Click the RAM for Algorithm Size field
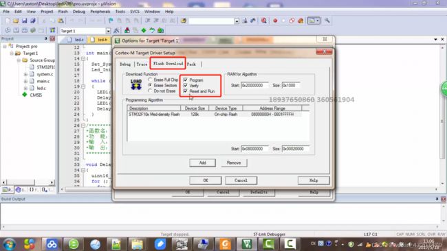The image size is (447, 251). click(291, 85)
